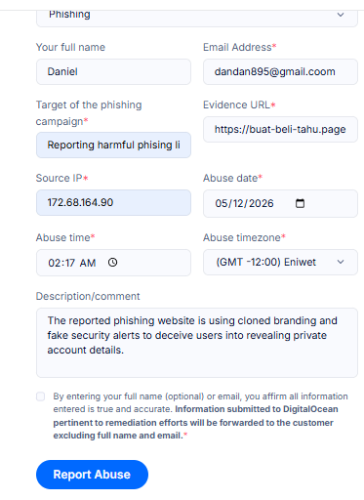The width and height of the screenshot is (364, 500).
Task: Focus the Source IP field
Action: coord(113,202)
